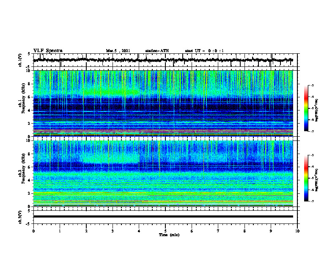Click the "Time (min)" axis title
This screenshot has width=335, height=259.
click(169, 235)
